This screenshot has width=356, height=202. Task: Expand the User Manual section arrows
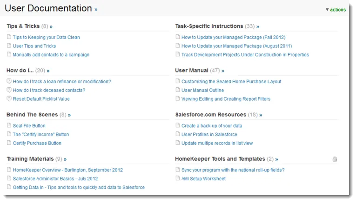(x=223, y=71)
